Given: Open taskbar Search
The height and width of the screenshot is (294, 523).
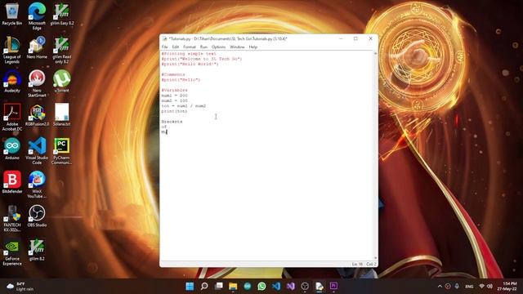Looking at the screenshot, I should 204,287.
